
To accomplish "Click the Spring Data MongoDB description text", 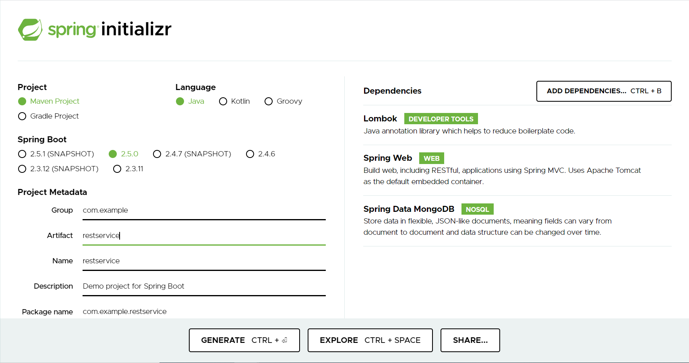I will (x=487, y=227).
